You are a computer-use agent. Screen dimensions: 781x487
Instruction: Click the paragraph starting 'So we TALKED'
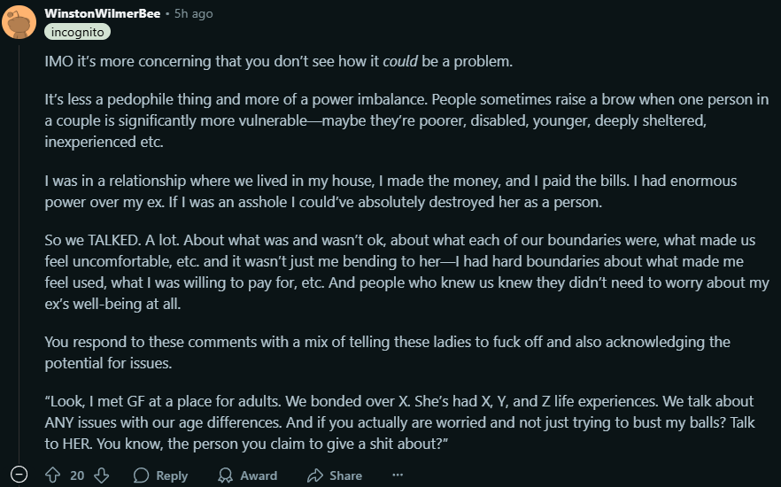pos(407,272)
